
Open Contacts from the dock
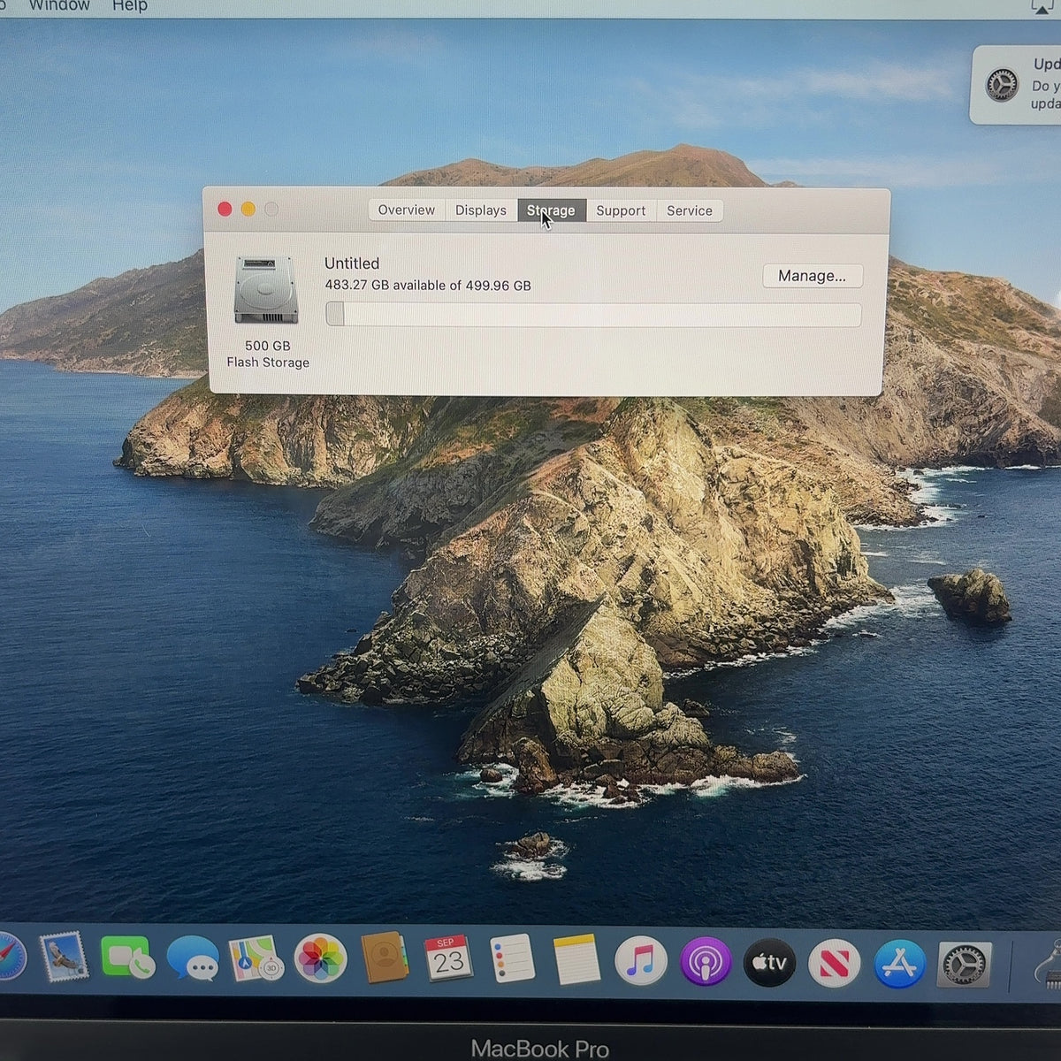(x=385, y=958)
